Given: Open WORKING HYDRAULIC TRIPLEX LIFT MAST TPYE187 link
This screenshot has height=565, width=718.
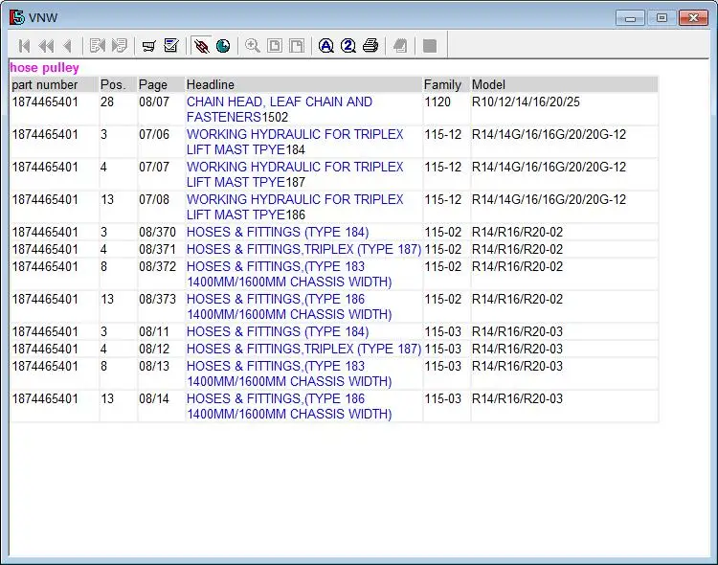Looking at the screenshot, I should (295, 174).
